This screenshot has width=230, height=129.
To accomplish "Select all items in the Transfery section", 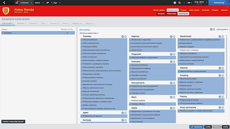I will 123,37.
